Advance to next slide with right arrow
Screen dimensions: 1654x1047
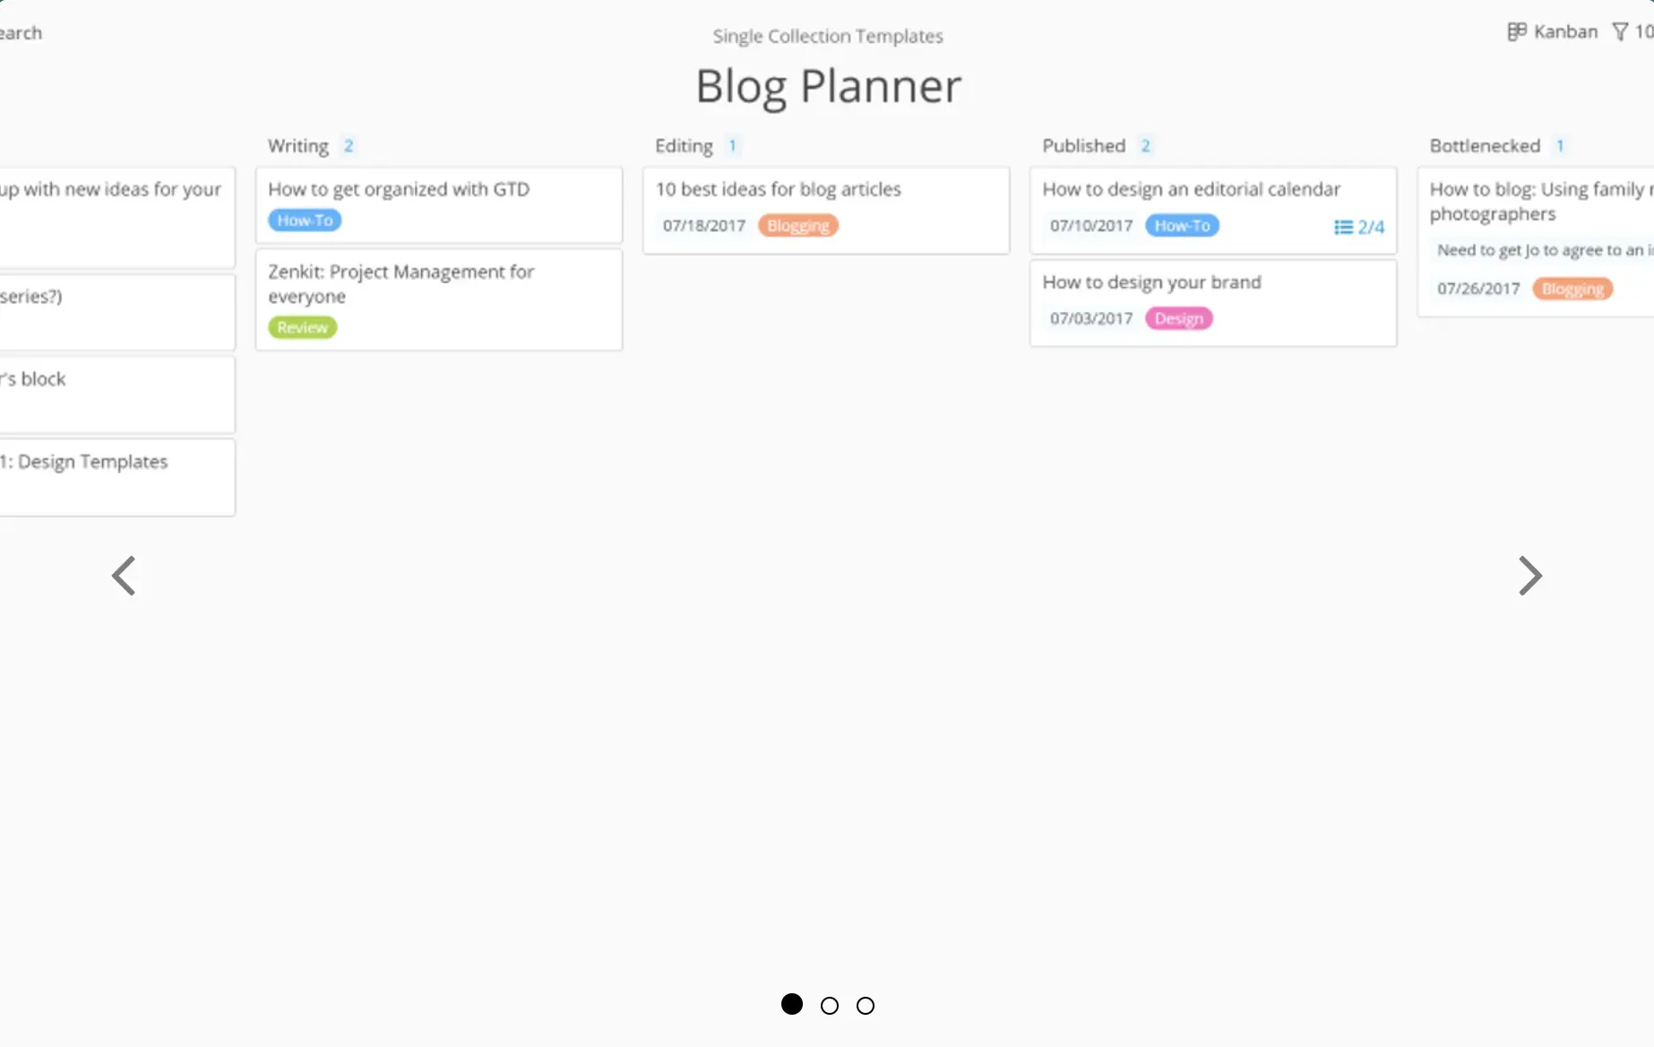coord(1530,575)
